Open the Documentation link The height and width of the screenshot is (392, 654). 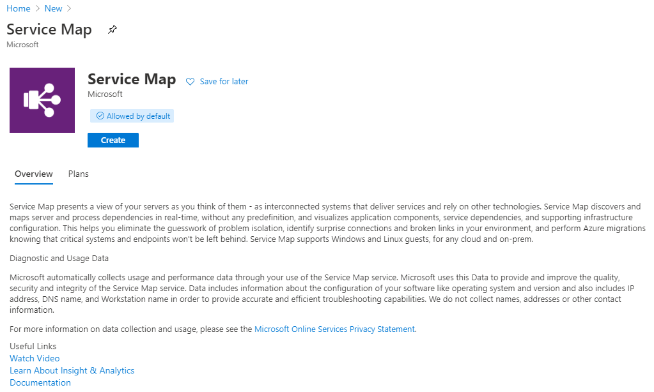[40, 382]
